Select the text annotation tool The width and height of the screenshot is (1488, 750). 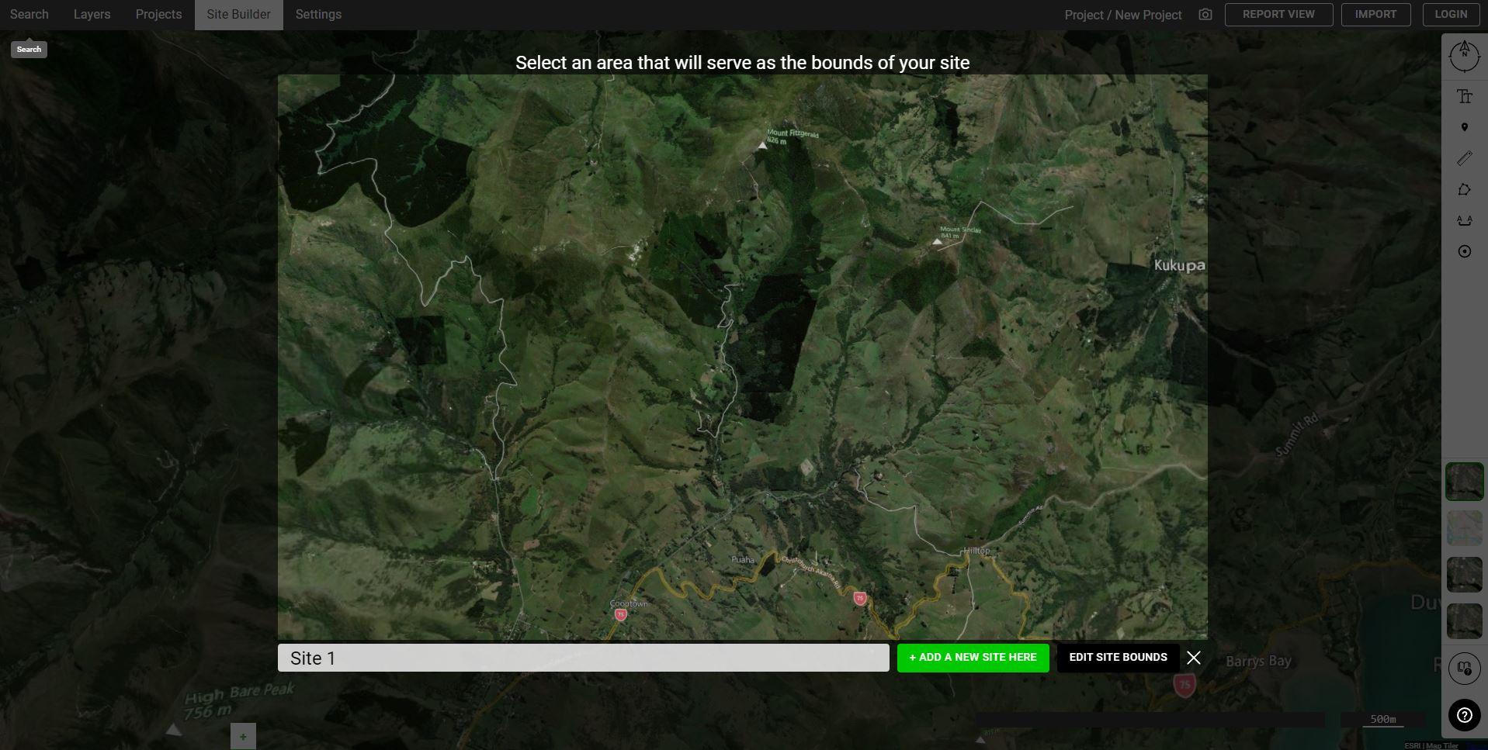click(x=1465, y=96)
